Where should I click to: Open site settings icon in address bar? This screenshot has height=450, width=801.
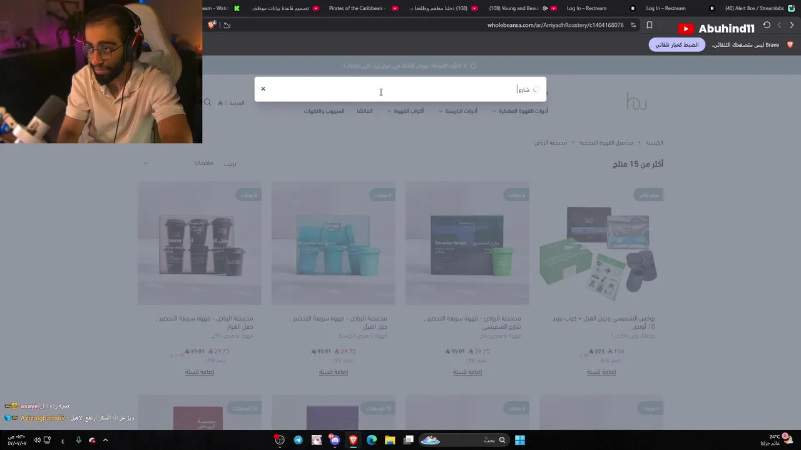click(x=633, y=25)
